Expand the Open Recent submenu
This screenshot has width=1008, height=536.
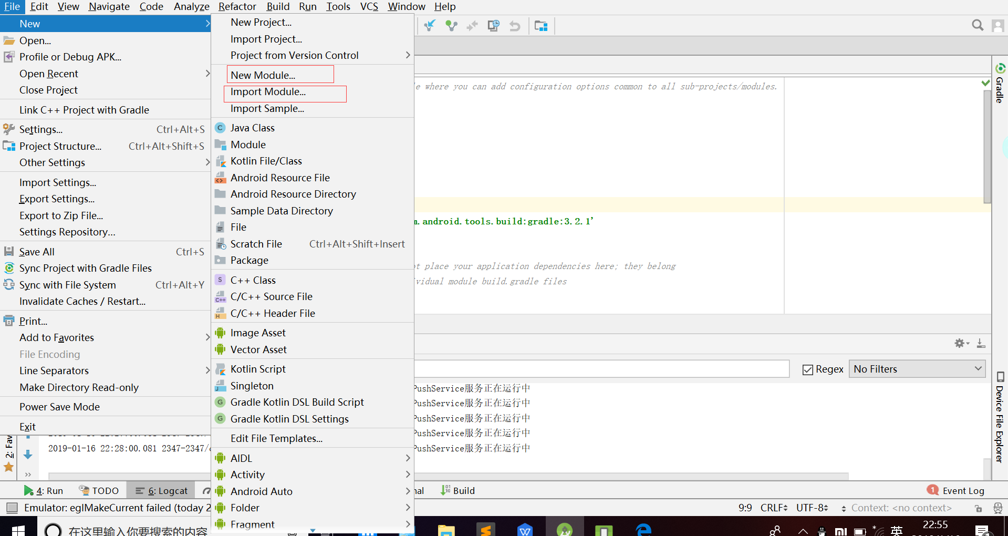(105, 74)
